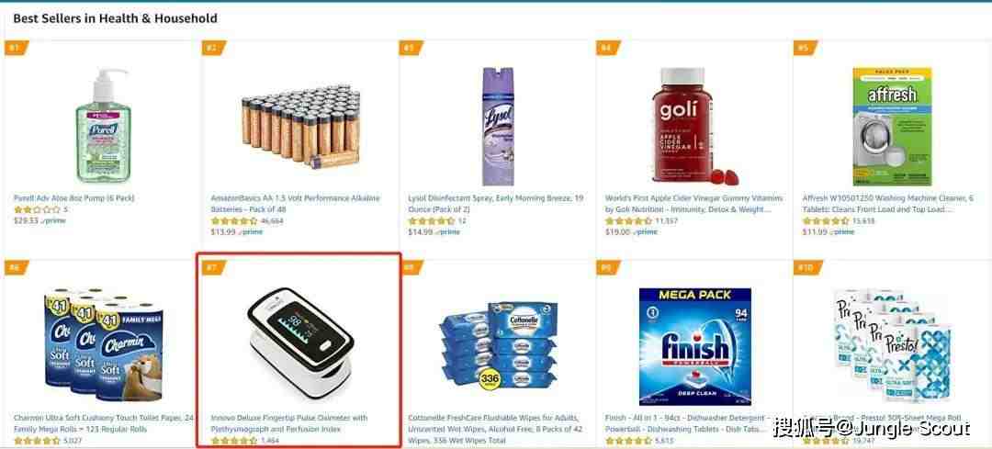Click the star rating under Affresh cleaner
992x449 pixels.
826,221
